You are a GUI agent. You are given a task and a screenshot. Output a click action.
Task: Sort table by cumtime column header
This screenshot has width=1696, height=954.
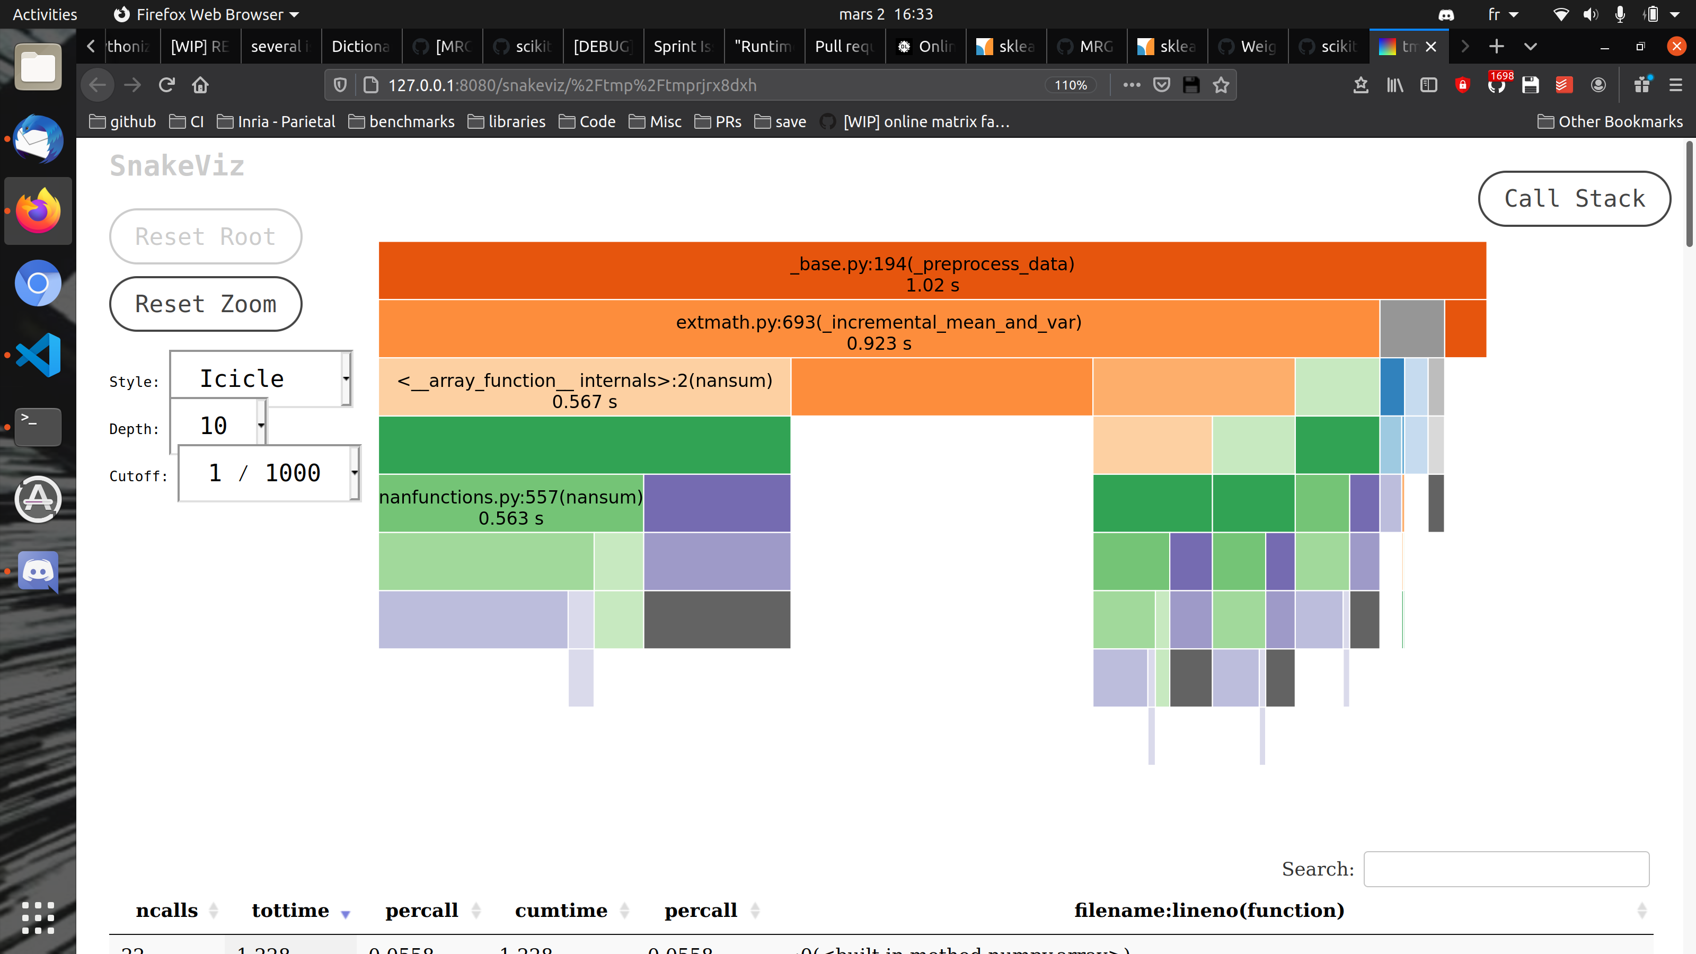(561, 910)
